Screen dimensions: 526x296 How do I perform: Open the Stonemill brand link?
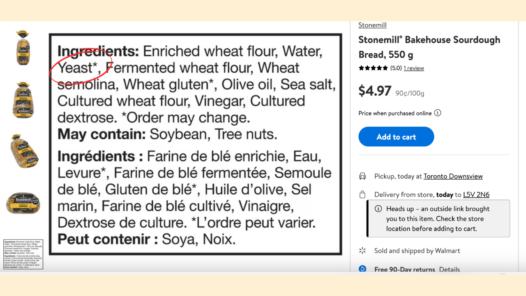point(372,25)
